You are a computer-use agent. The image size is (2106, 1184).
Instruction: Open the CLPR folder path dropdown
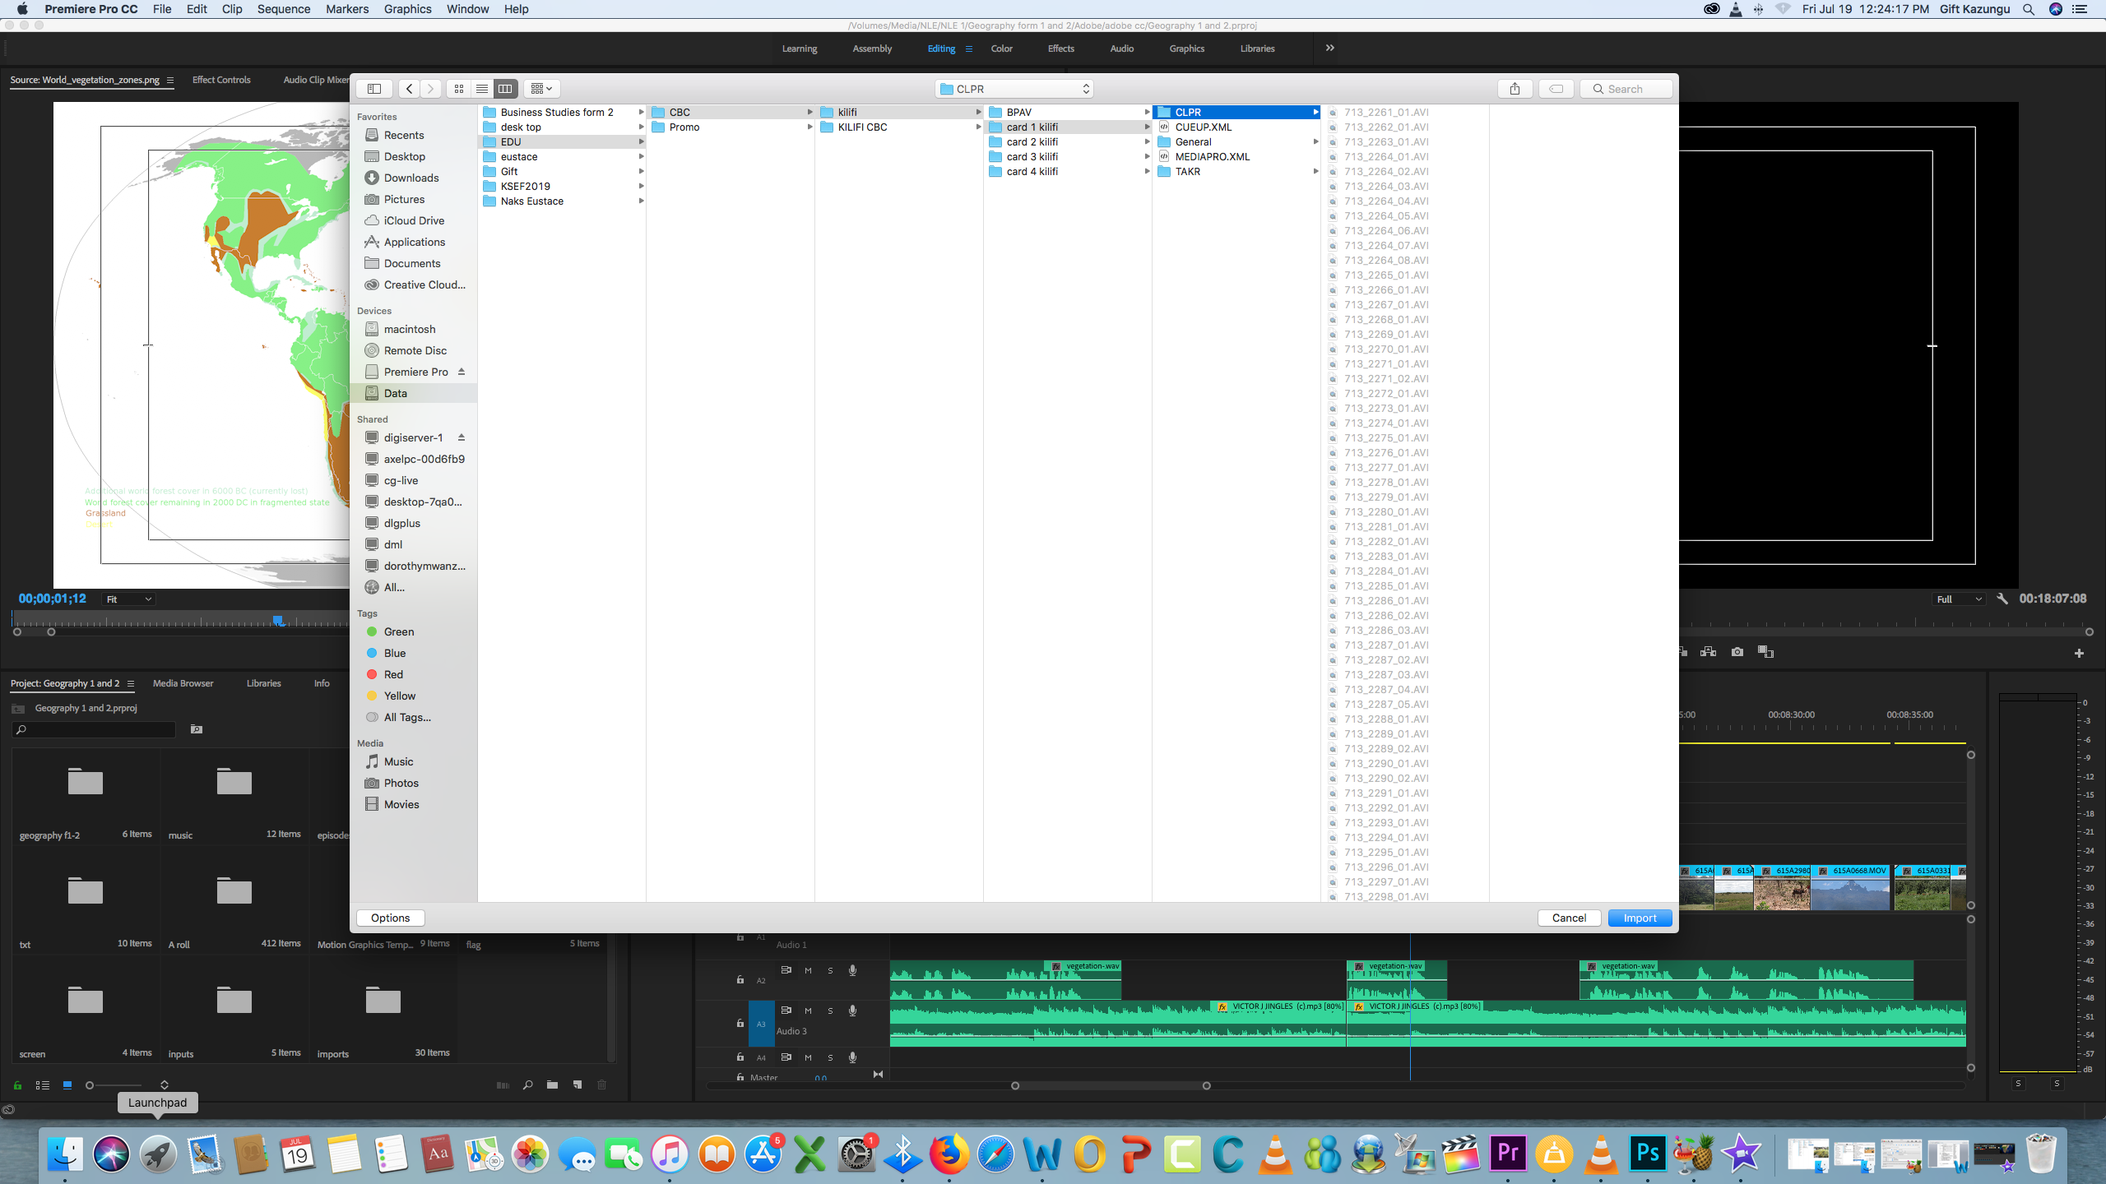tap(1014, 89)
